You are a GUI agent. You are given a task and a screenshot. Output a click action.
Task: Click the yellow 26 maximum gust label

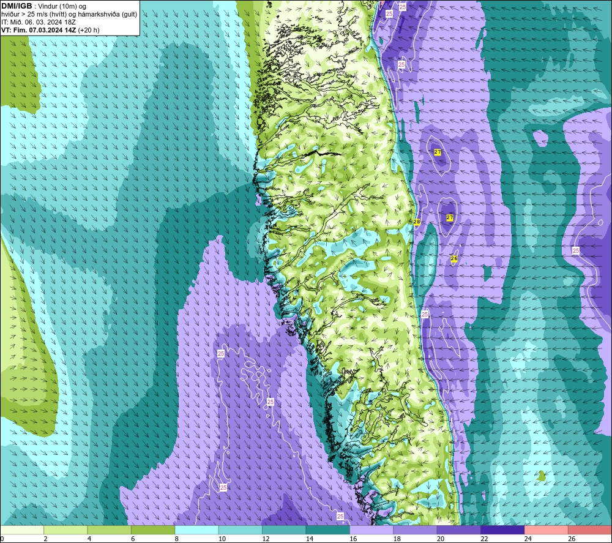tap(454, 258)
